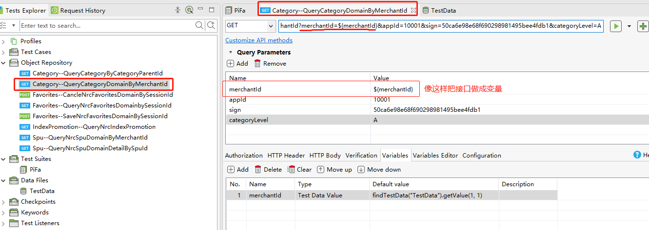Select the Object Repository folder icon

[14, 63]
